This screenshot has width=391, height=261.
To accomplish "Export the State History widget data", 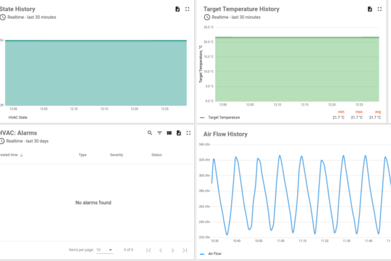I will tap(177, 9).
